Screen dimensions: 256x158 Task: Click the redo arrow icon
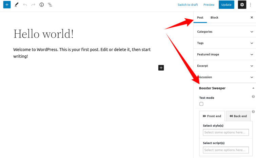coord(33,5)
